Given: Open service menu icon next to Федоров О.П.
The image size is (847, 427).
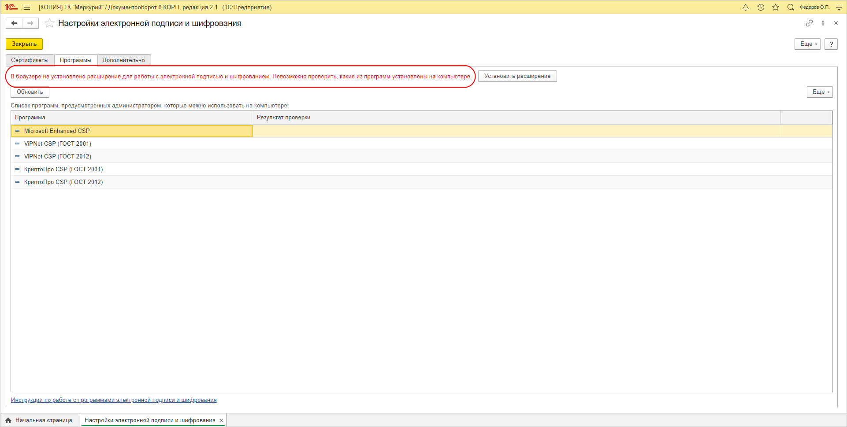Looking at the screenshot, I should pos(839,7).
